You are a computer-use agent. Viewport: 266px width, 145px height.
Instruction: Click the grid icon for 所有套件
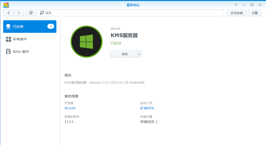pos(8,39)
